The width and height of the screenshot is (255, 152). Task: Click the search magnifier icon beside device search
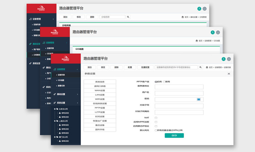coord(200,67)
